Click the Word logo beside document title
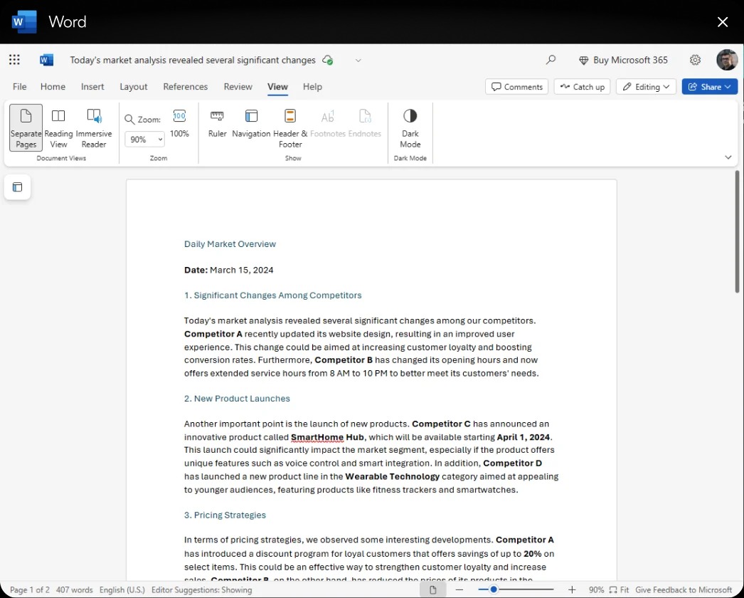 pos(46,60)
